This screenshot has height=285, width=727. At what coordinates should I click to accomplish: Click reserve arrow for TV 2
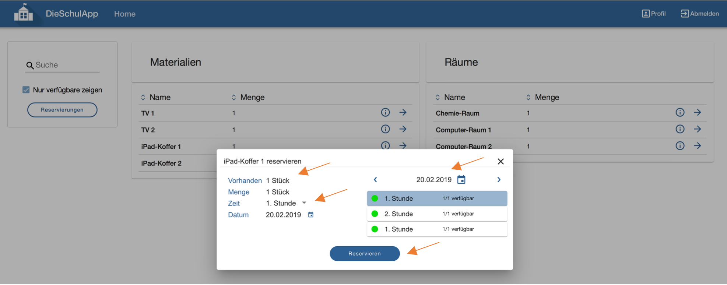click(403, 129)
